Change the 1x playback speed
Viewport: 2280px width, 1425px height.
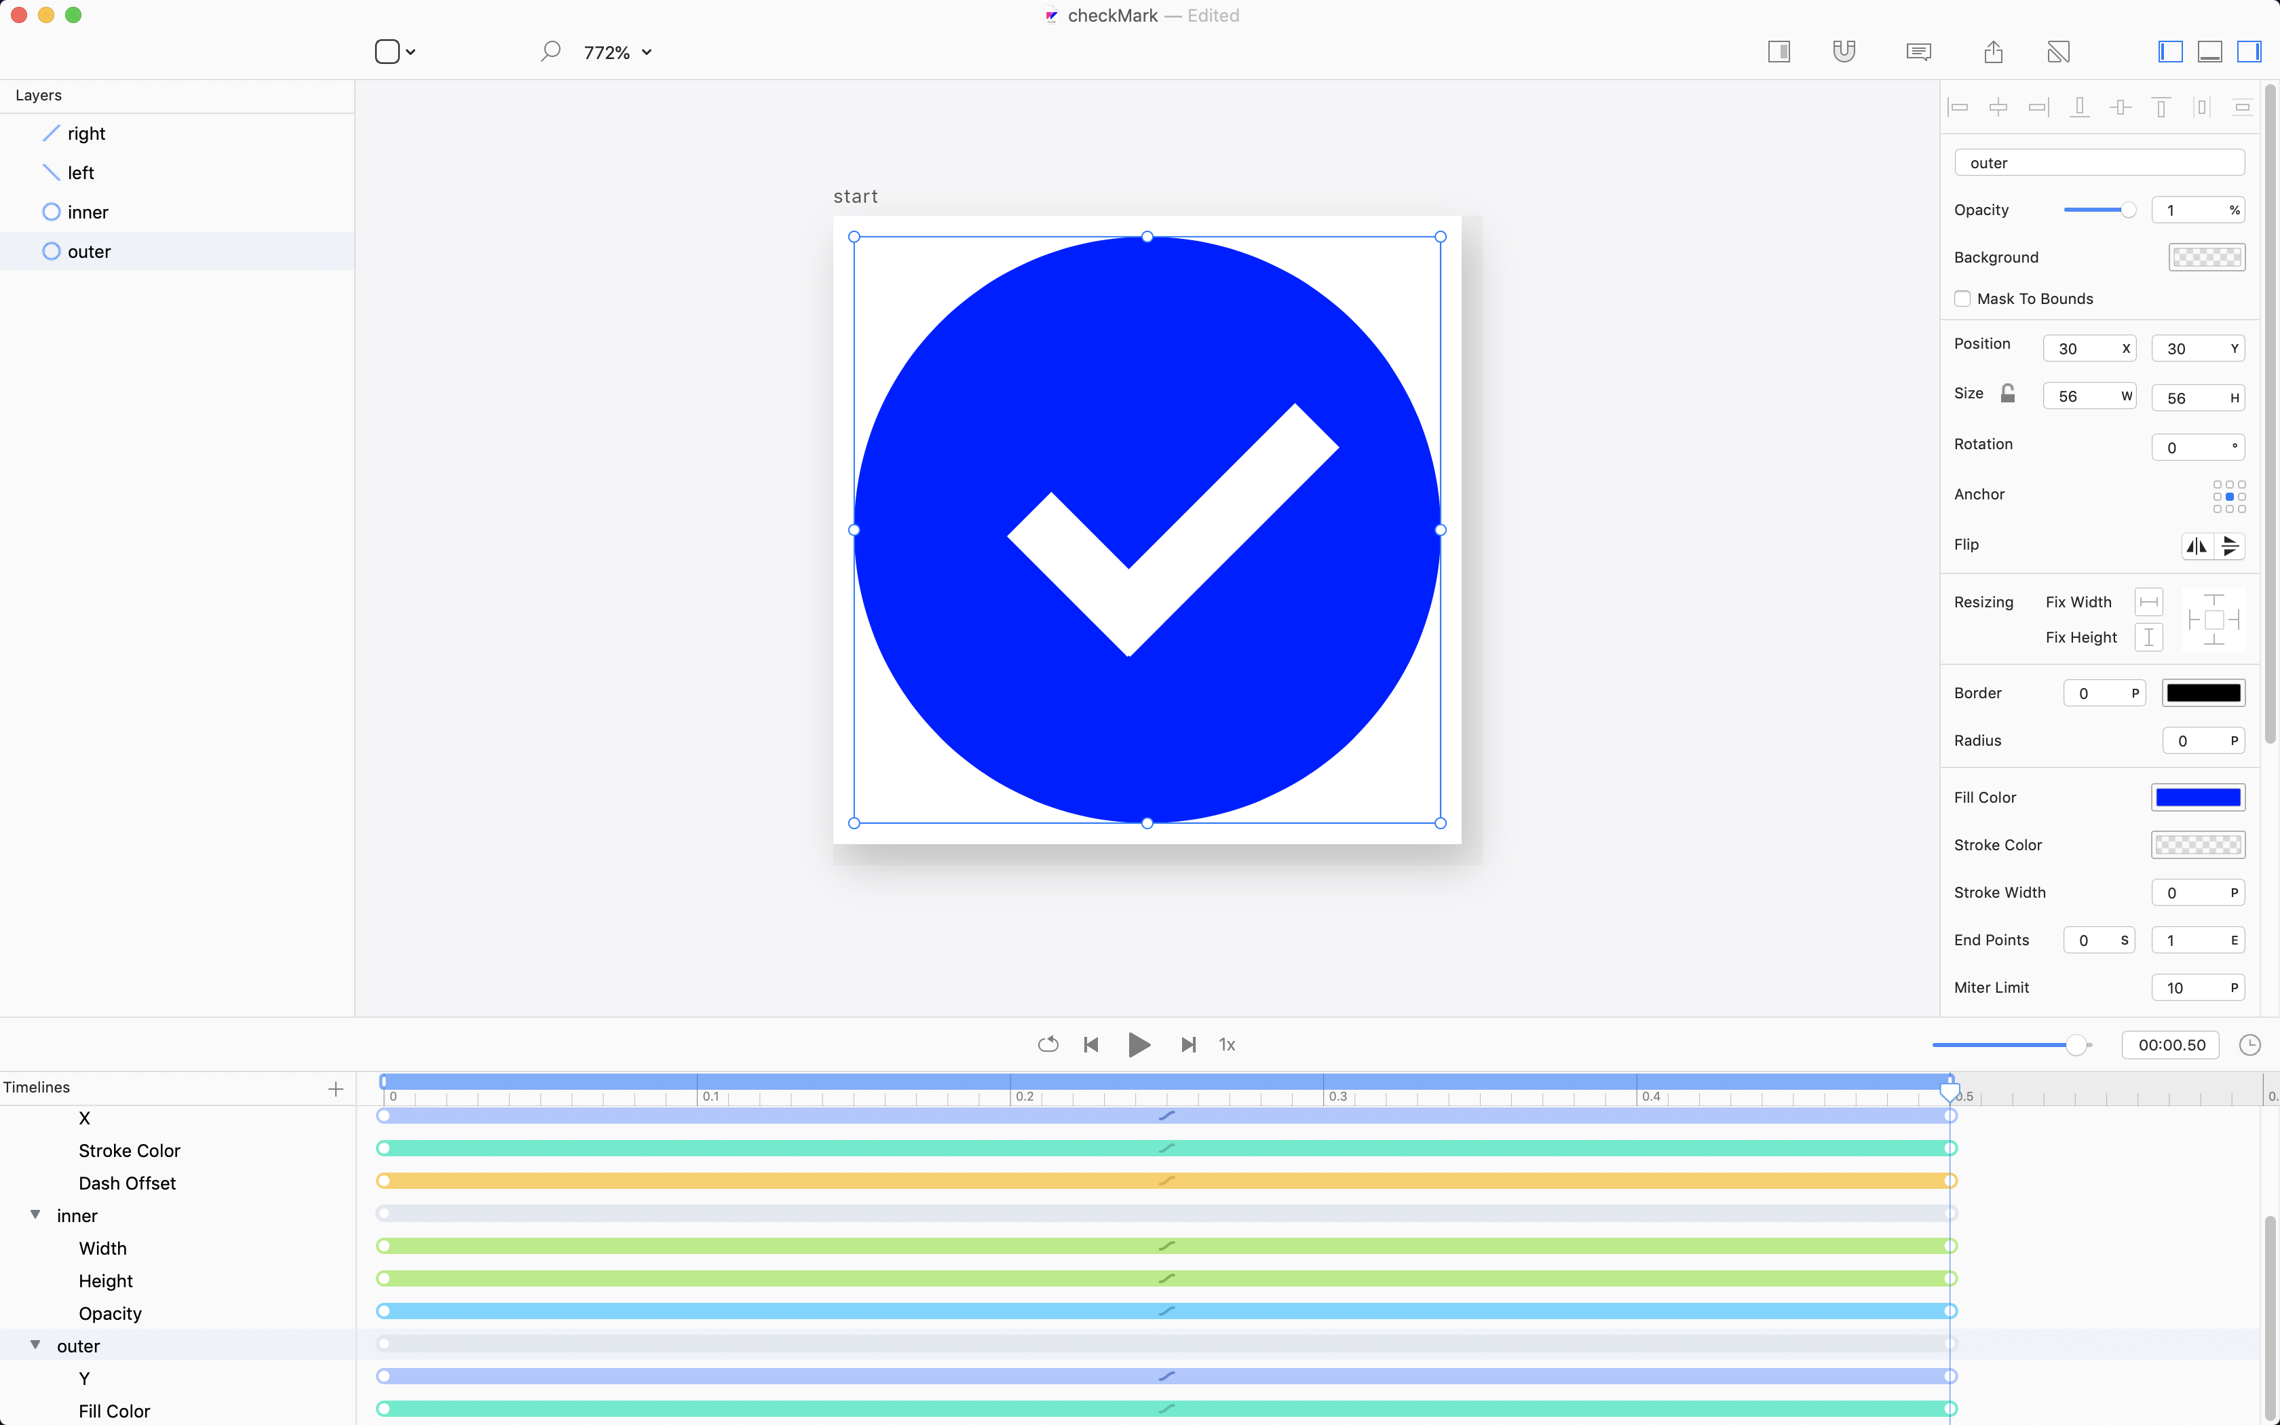[x=1227, y=1044]
